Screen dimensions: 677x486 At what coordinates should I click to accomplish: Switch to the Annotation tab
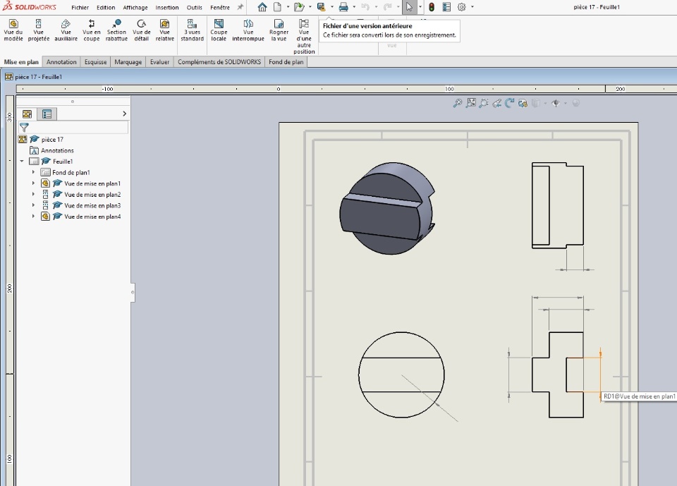pos(61,62)
